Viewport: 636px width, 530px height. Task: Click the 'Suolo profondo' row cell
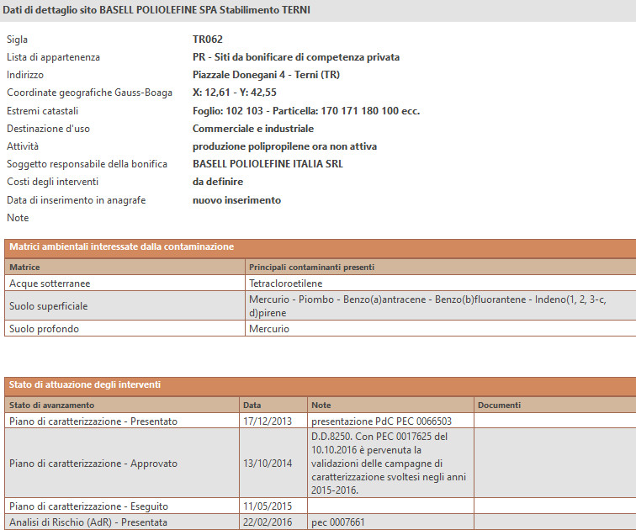(x=125, y=328)
